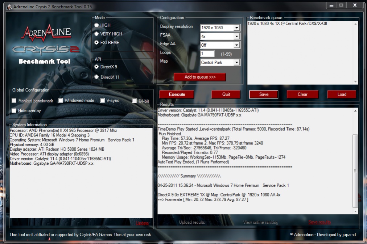The image size is (367, 244).
Task: Enable the Ranked benchmark checkbox
Action: pyautogui.click(x=14, y=101)
